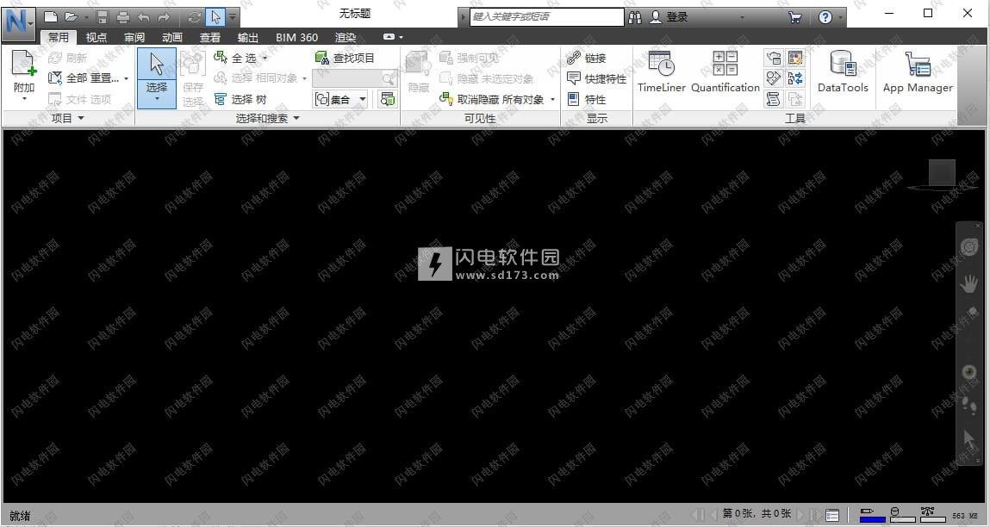The height and width of the screenshot is (527, 990).
Task: Open the TimeLiner tool
Action: point(661,72)
